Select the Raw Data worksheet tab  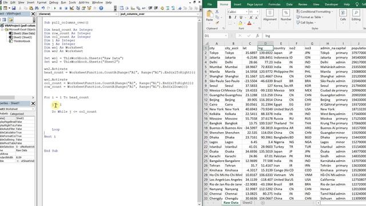231,203
